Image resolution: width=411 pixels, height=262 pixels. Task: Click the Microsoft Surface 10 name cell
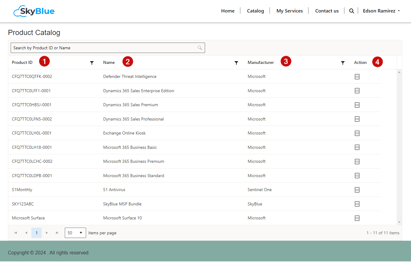point(123,218)
